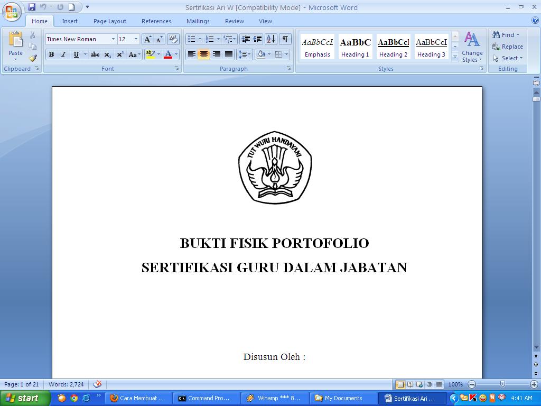Toggle Underline formatting

[76, 54]
